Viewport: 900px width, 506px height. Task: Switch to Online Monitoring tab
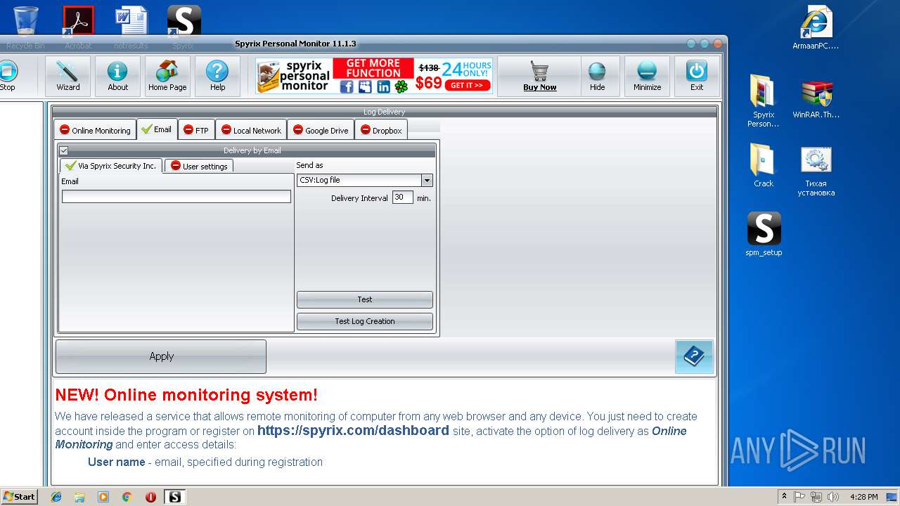95,130
